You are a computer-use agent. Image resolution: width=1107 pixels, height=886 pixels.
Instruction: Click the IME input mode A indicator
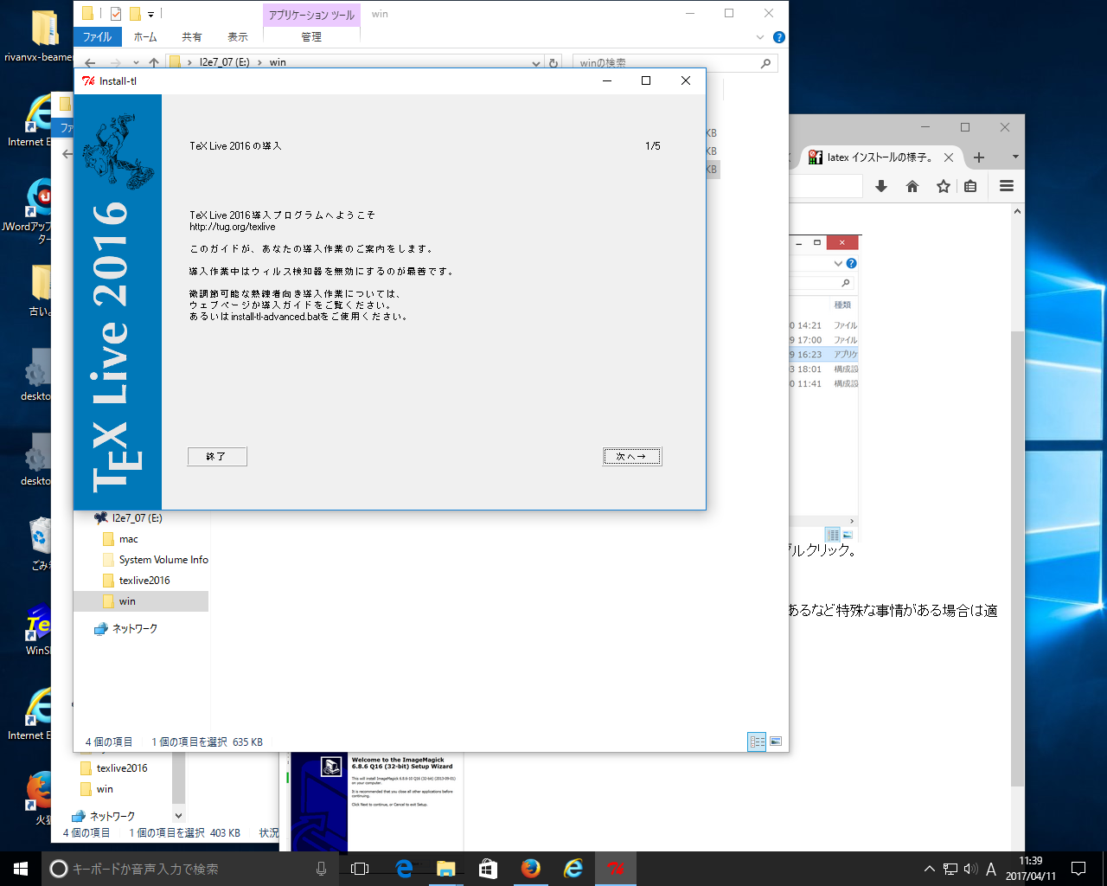(x=991, y=869)
